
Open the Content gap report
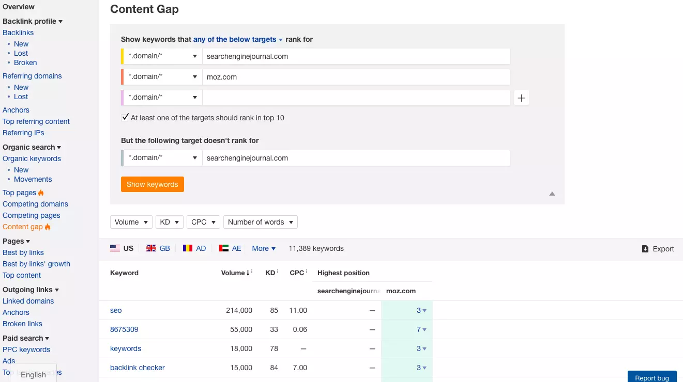[23, 227]
